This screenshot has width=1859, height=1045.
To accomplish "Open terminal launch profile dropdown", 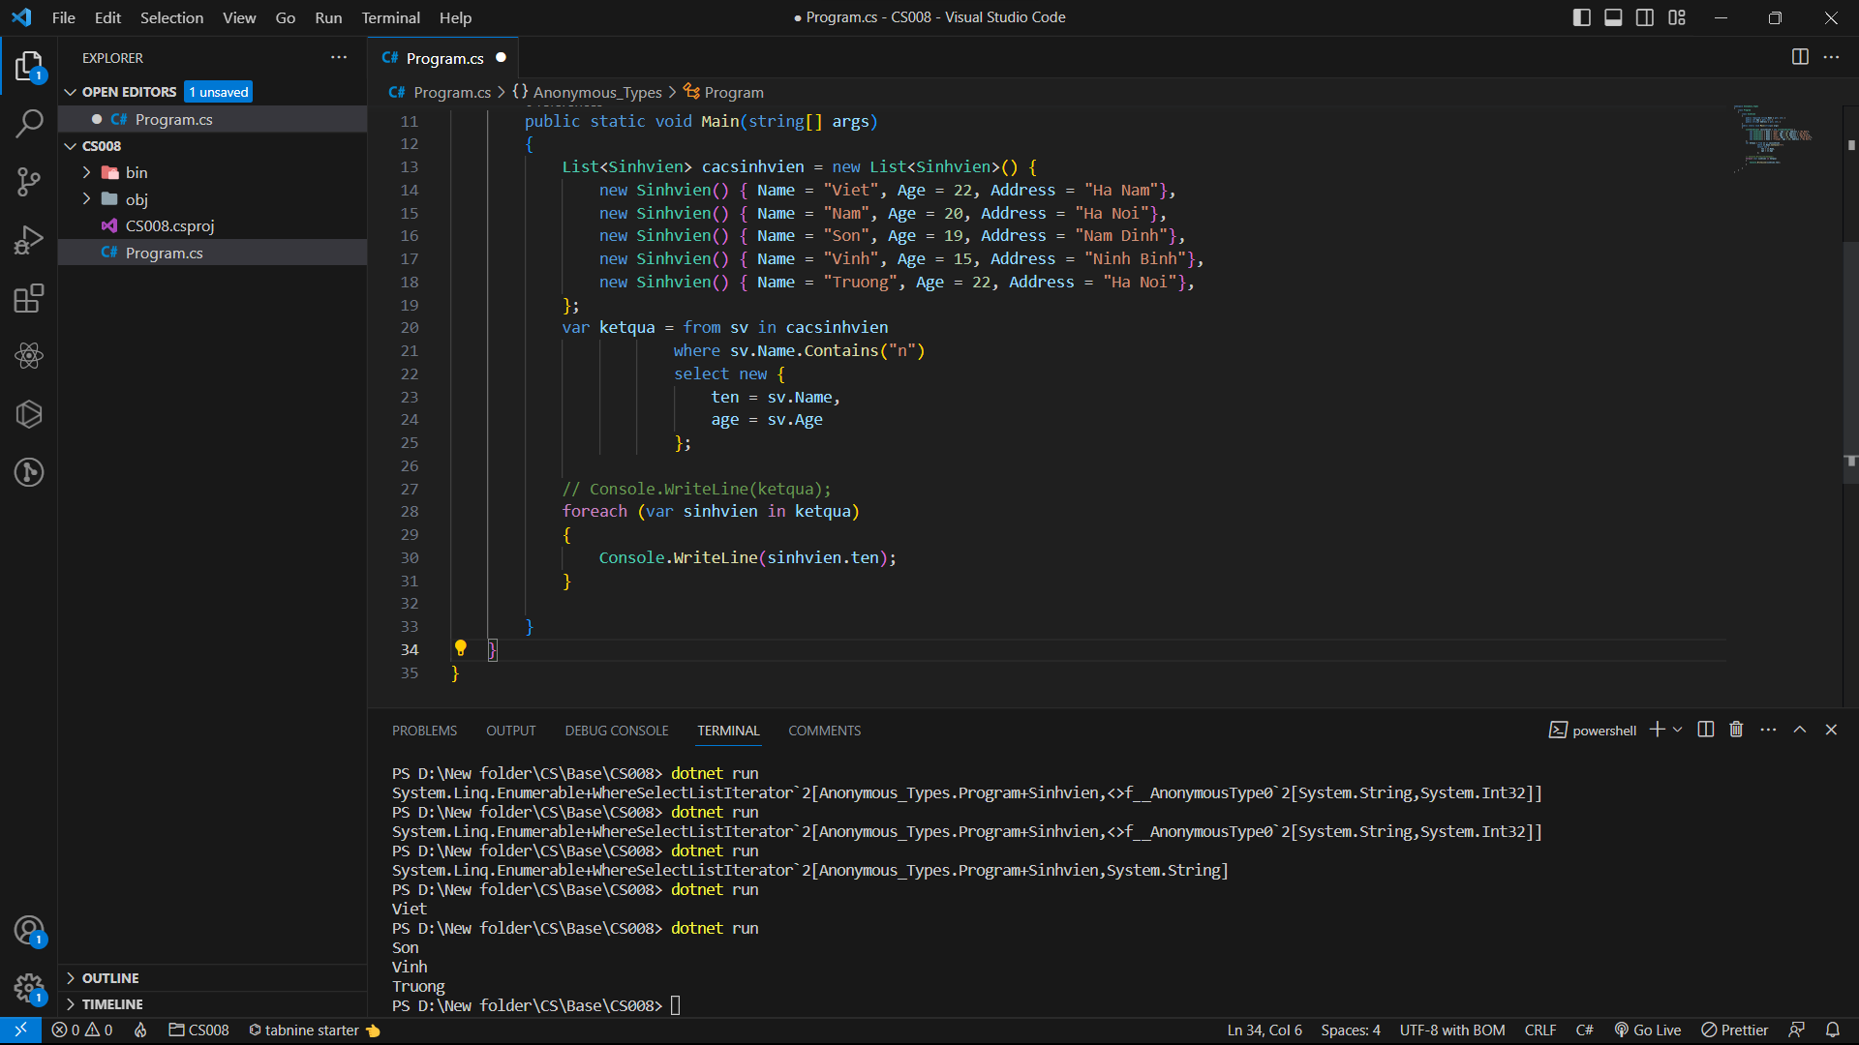I will click(1678, 730).
